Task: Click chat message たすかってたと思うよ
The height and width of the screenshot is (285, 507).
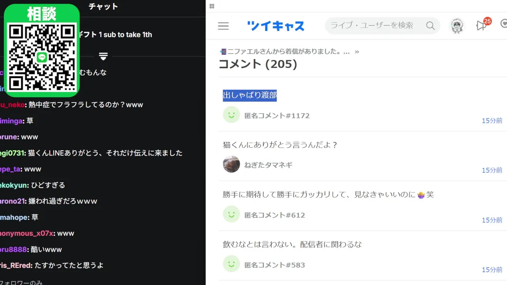Action: 69,265
